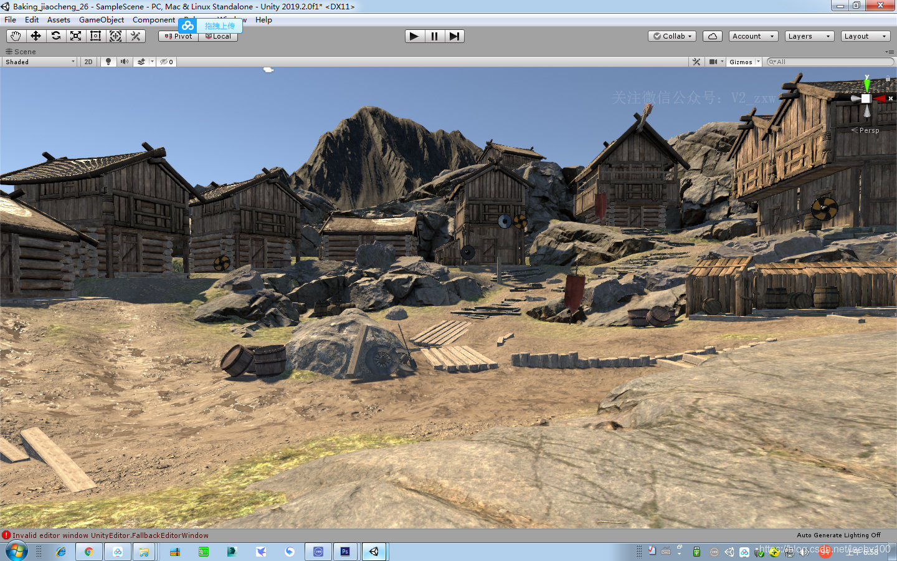This screenshot has height=561, width=897.
Task: Start Play mode
Action: pyautogui.click(x=414, y=36)
